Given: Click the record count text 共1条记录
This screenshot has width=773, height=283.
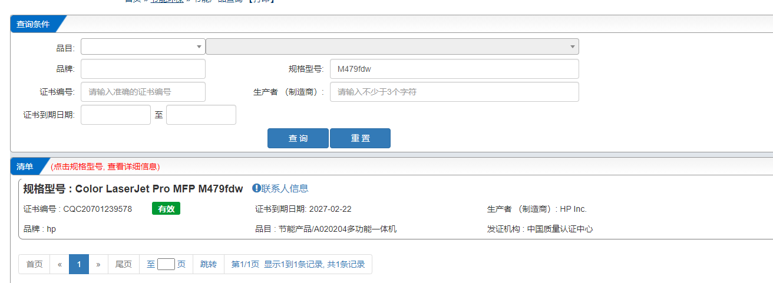Looking at the screenshot, I should (x=346, y=264).
